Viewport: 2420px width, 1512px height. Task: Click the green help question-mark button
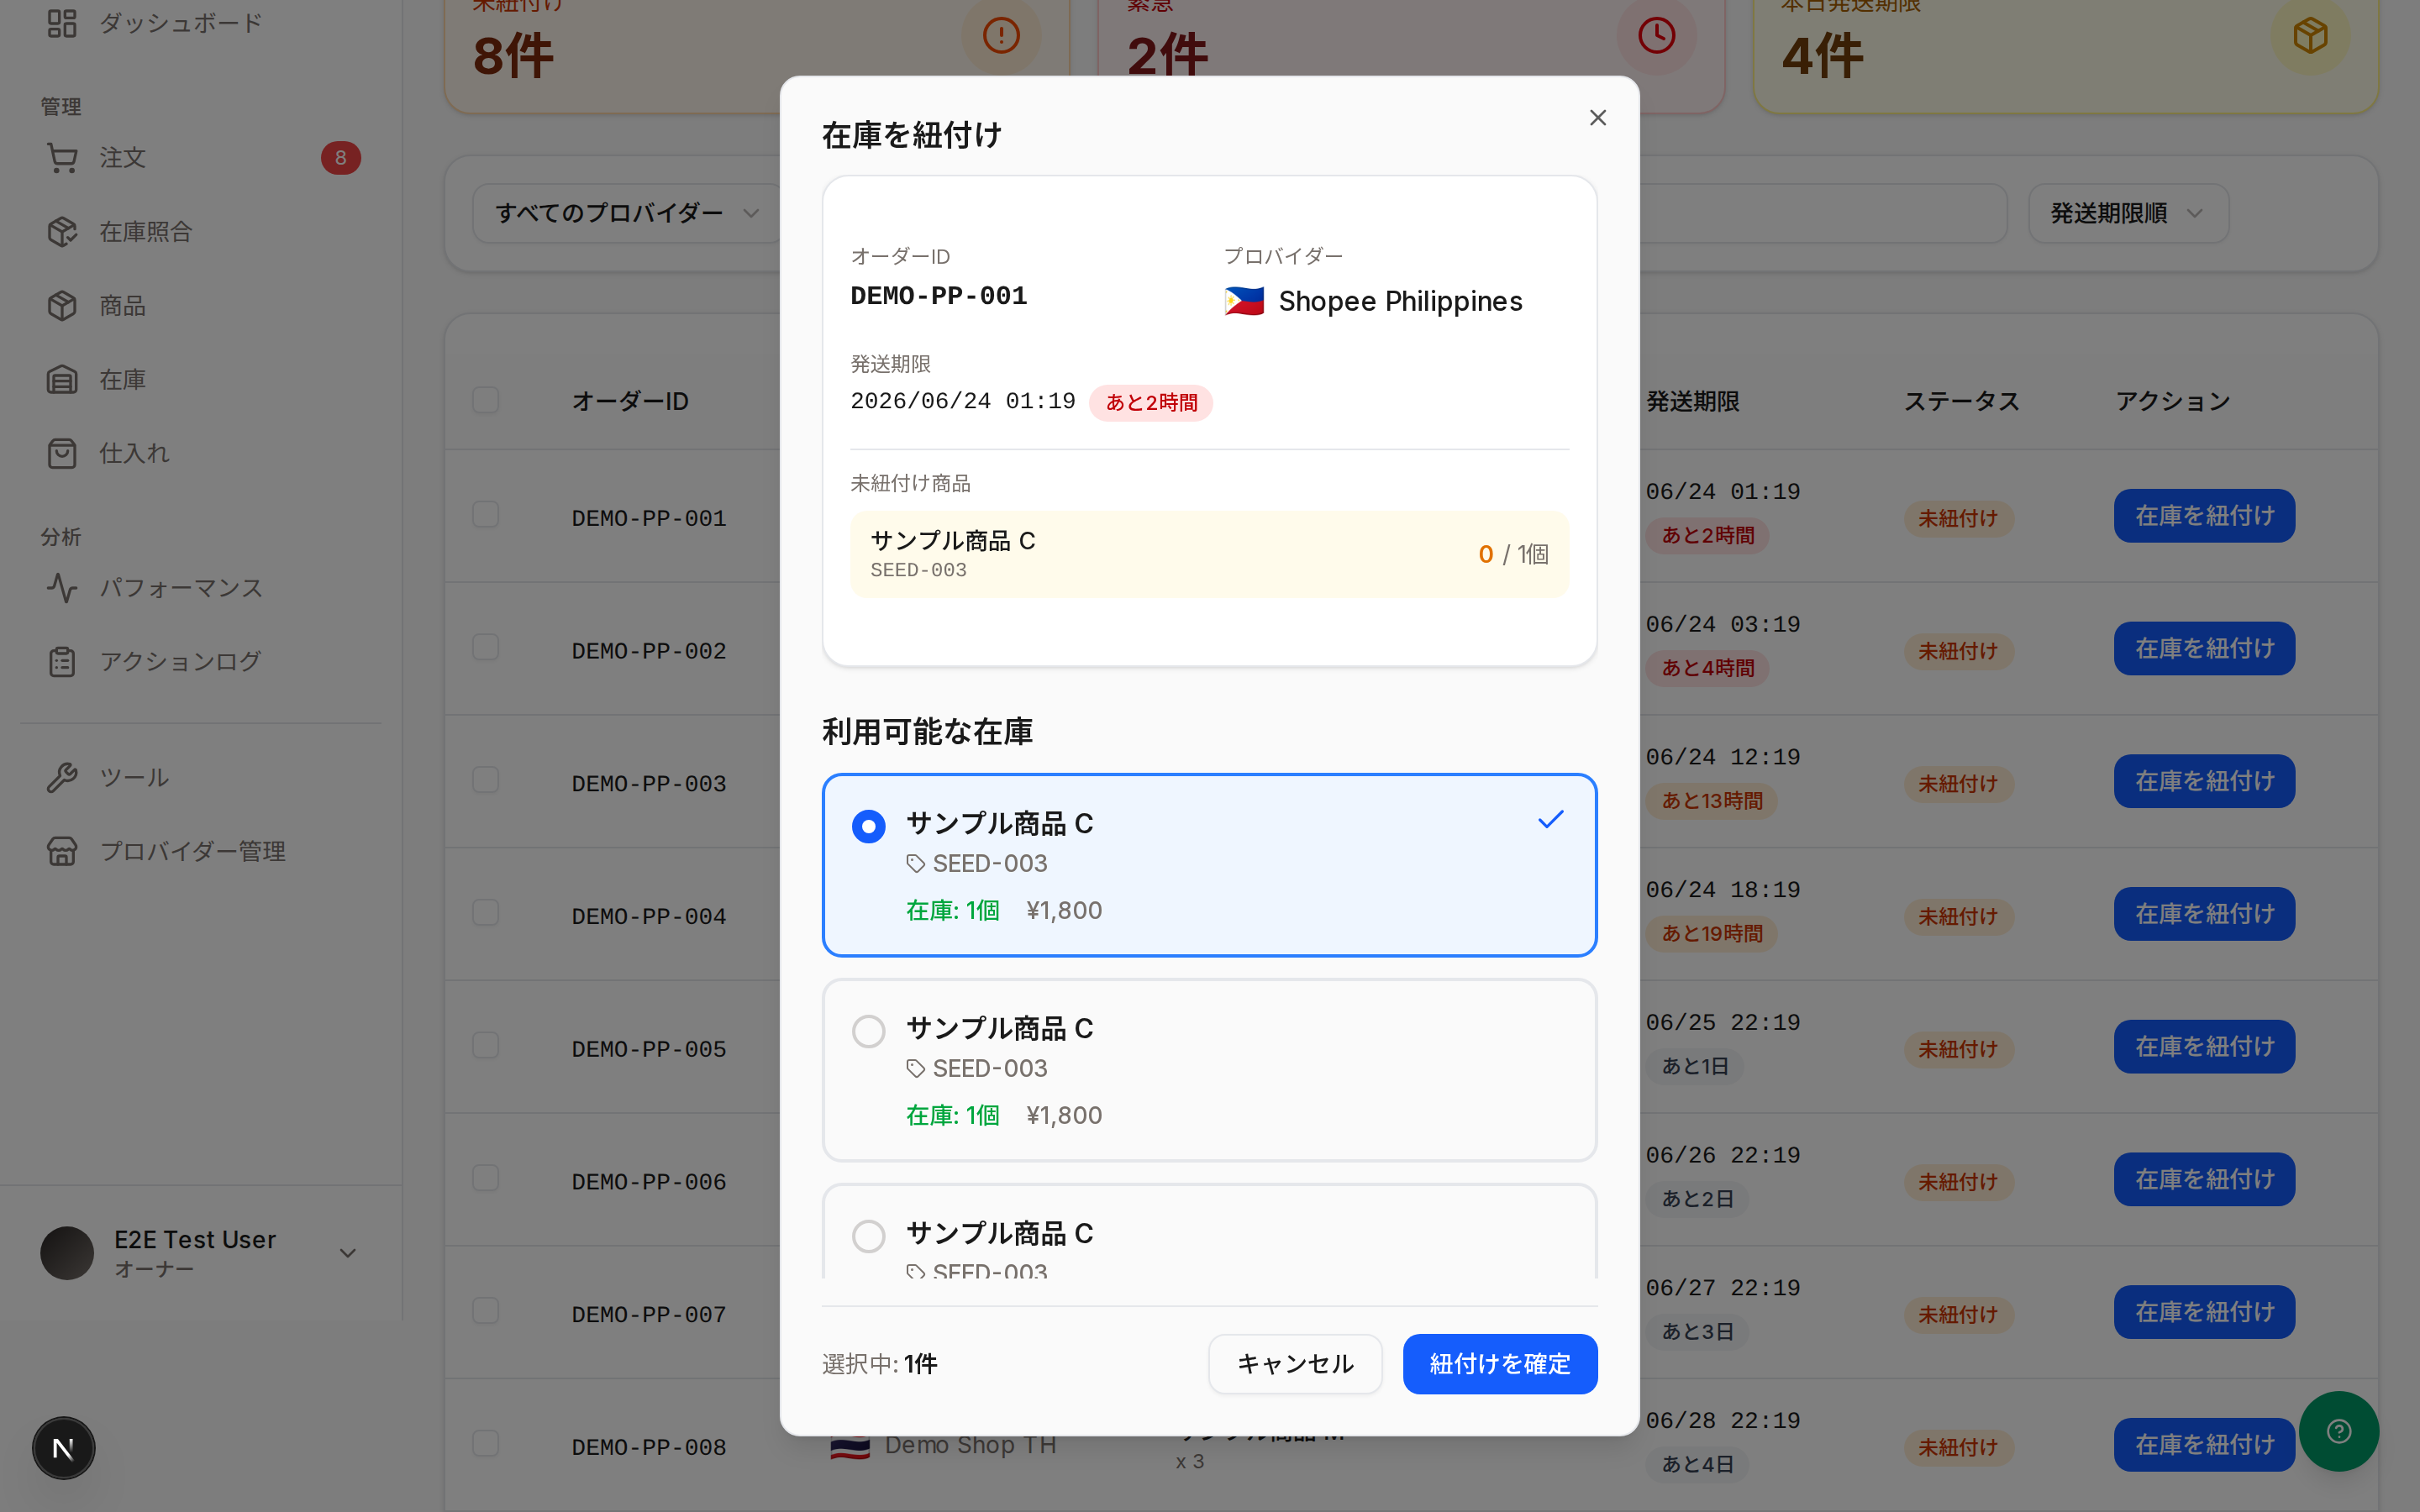2338,1431
